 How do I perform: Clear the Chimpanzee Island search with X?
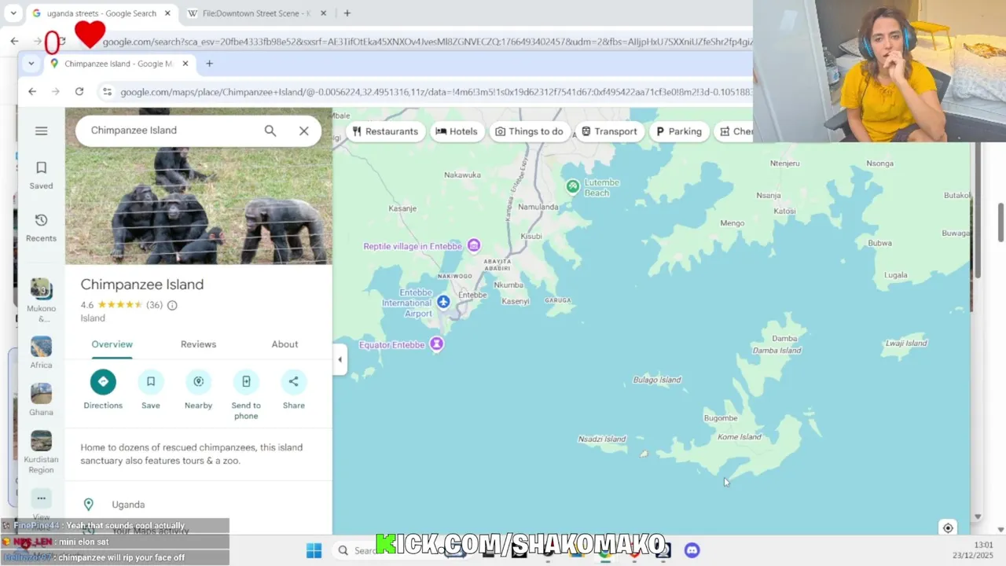pyautogui.click(x=304, y=130)
